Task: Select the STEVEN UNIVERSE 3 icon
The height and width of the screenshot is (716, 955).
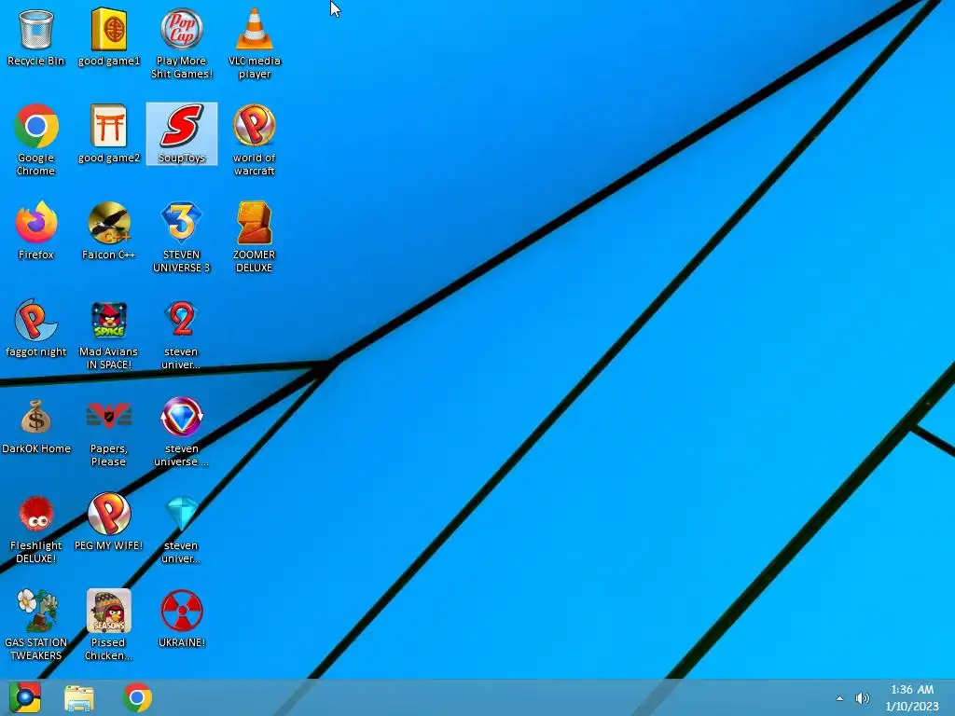Action: click(x=182, y=238)
